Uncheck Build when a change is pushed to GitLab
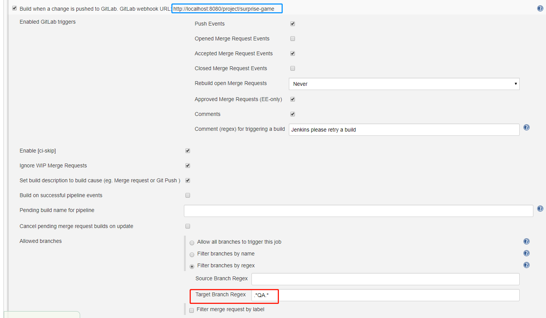 (x=14, y=8)
